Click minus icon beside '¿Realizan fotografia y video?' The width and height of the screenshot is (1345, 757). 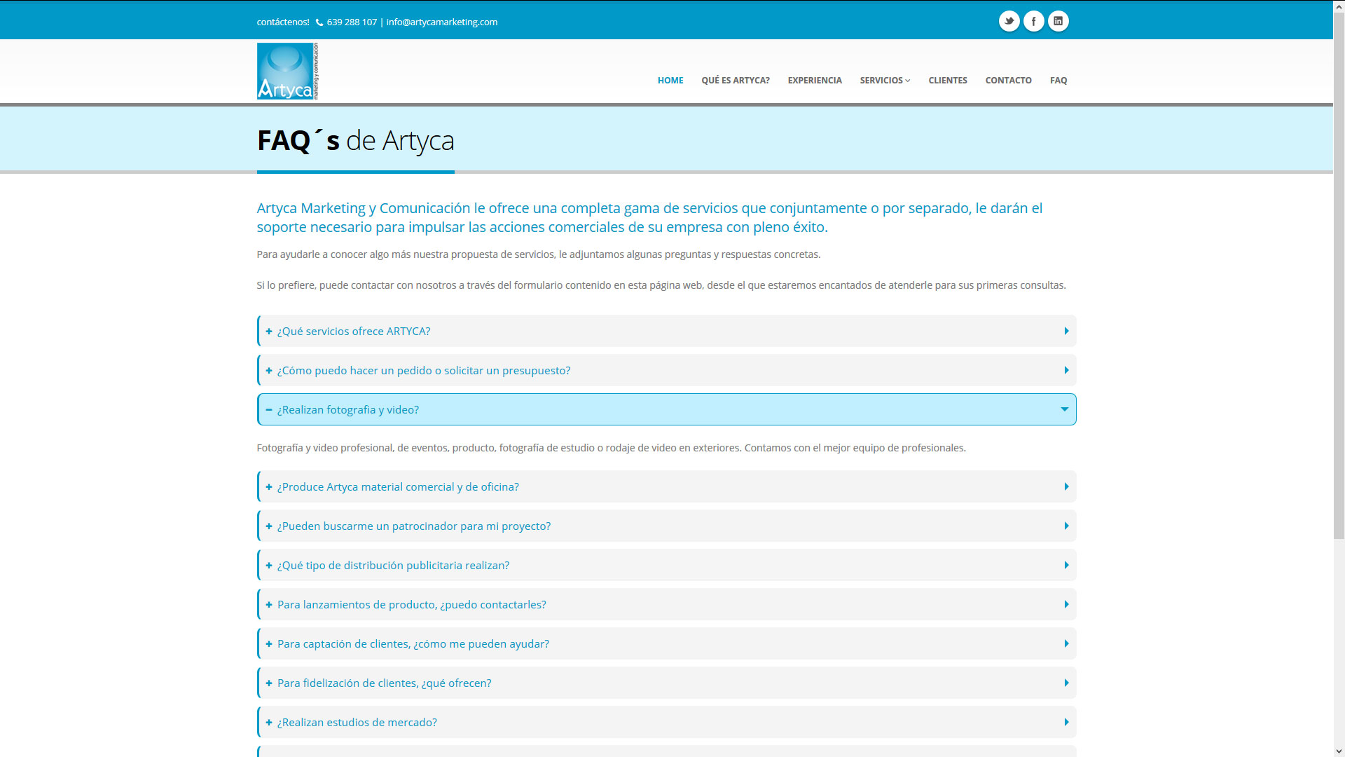click(269, 410)
